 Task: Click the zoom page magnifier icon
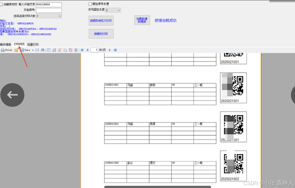click(x=54, y=50)
